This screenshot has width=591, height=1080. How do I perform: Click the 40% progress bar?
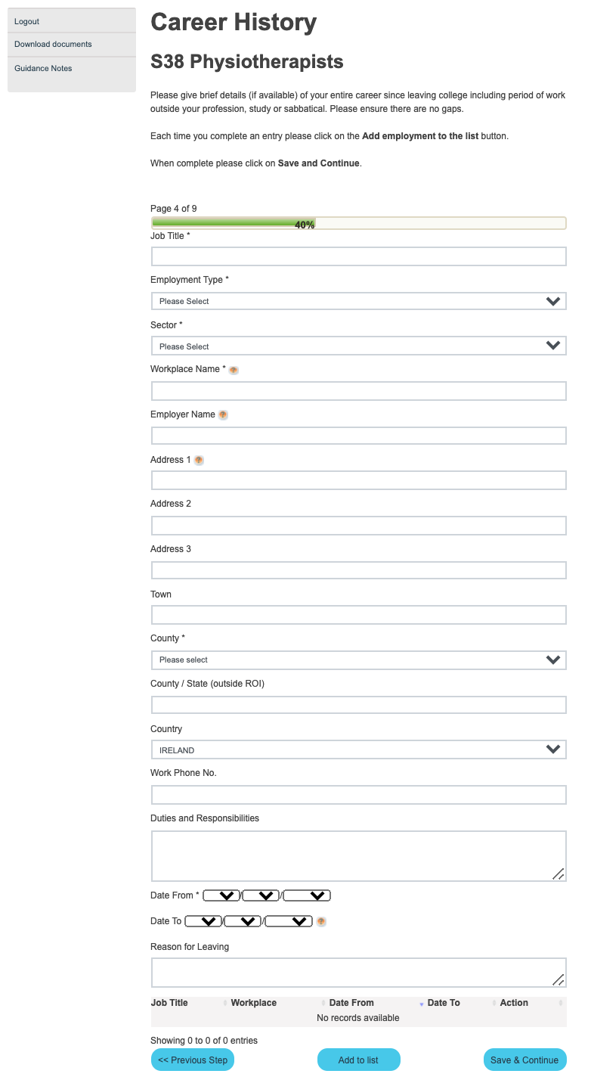click(x=358, y=222)
